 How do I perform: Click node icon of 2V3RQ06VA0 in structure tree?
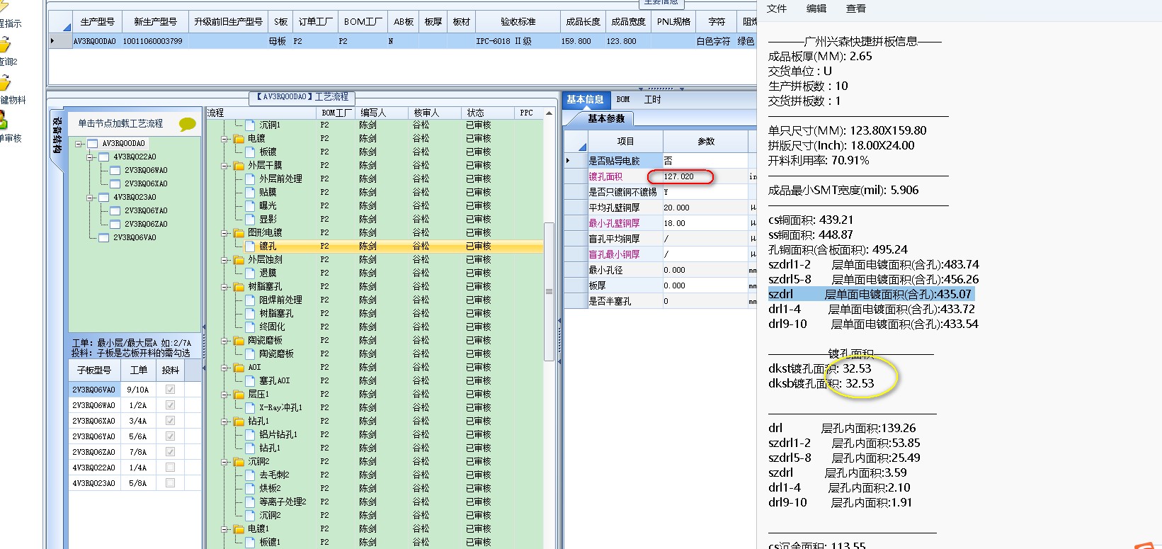click(x=104, y=237)
